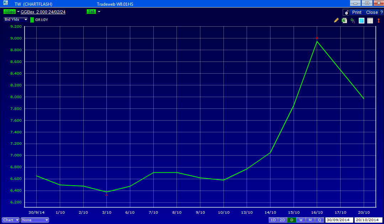Click the 16/10 x-axis date label
Screen dimensions: 384x224
(317, 213)
